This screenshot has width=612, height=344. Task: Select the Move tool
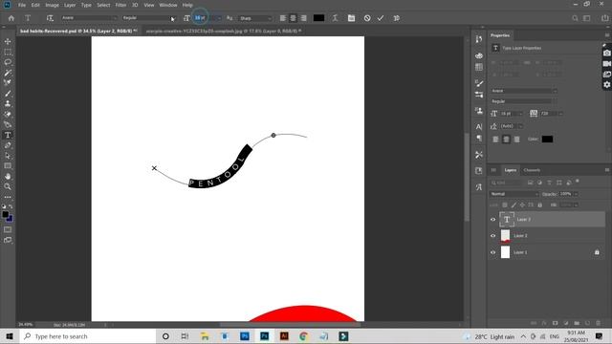click(8, 41)
